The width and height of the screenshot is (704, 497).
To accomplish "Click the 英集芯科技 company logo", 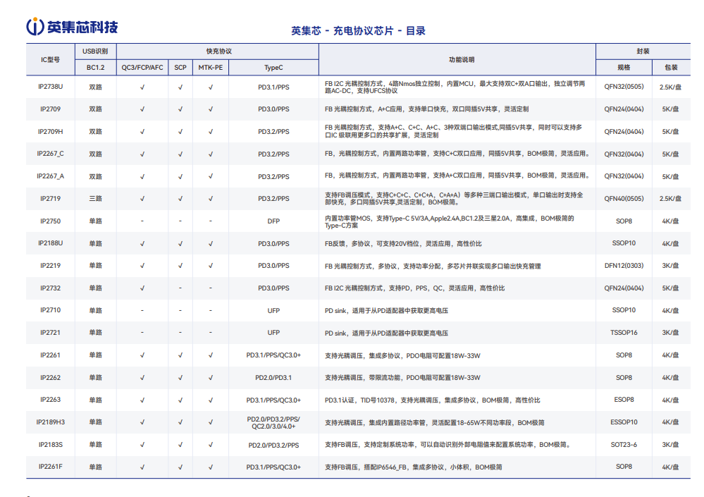I will (x=72, y=27).
